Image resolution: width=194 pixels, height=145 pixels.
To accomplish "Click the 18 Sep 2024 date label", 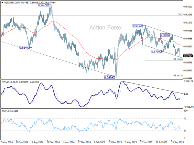I will [x=53, y=142].
